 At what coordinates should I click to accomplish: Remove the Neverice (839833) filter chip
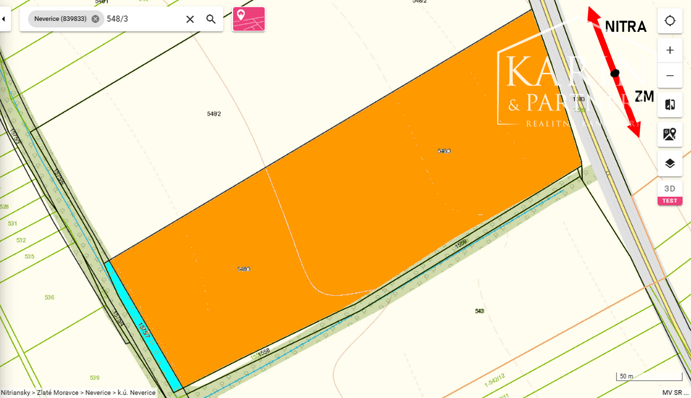(x=95, y=19)
